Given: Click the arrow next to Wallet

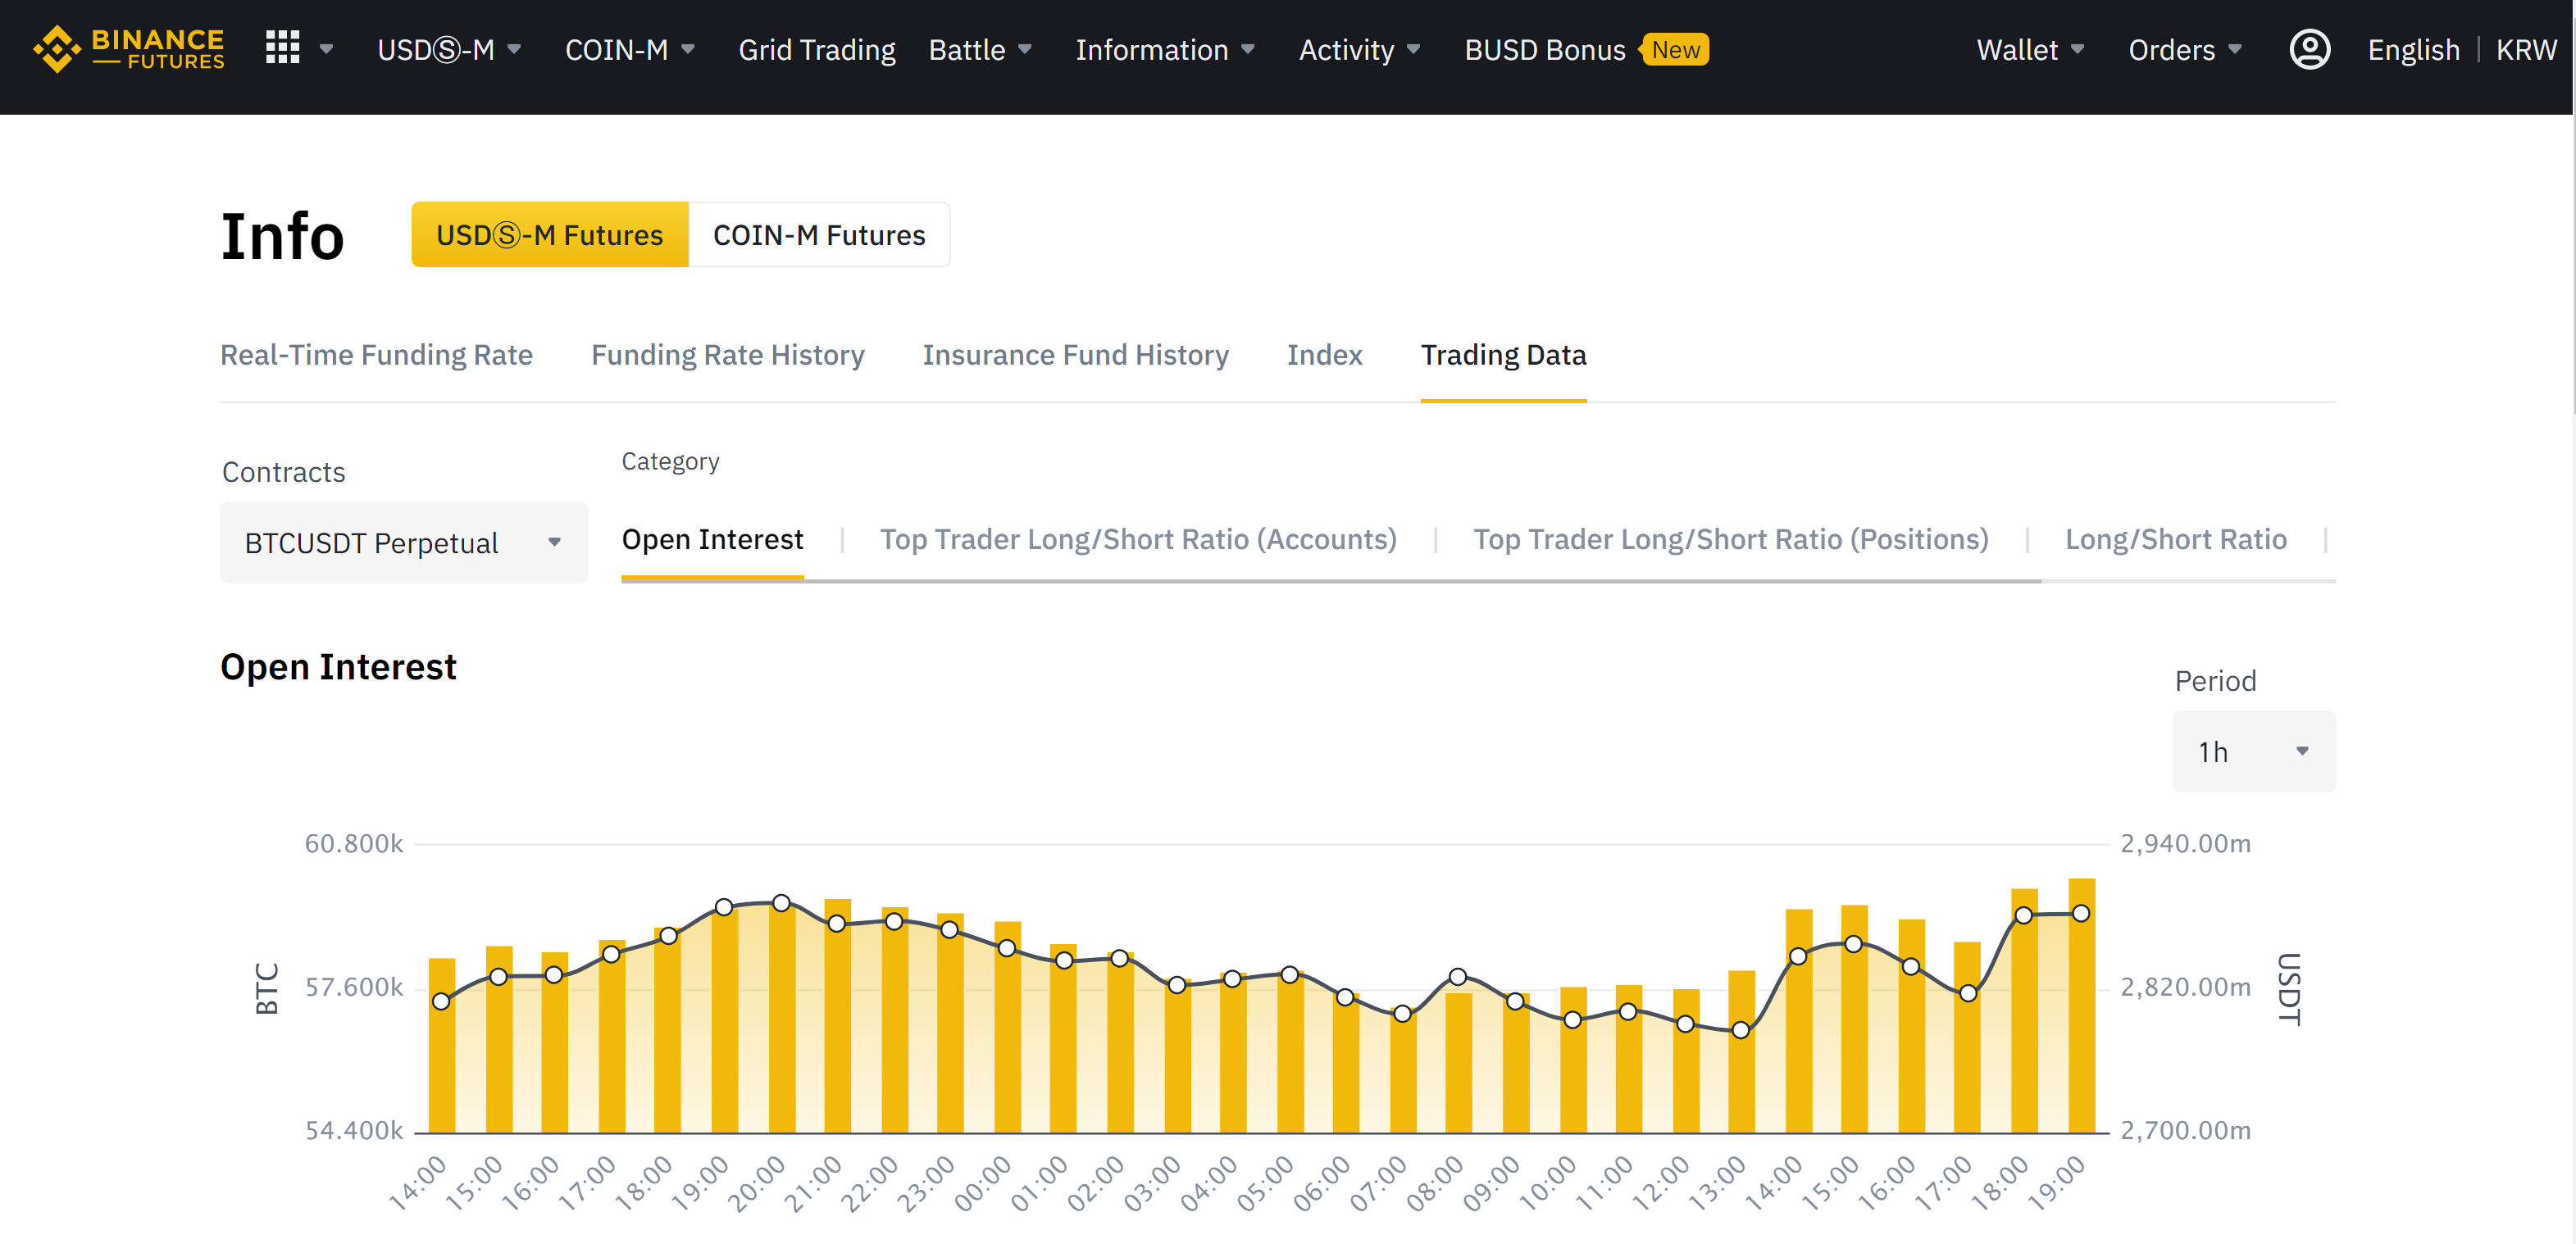Looking at the screenshot, I should 2077,49.
